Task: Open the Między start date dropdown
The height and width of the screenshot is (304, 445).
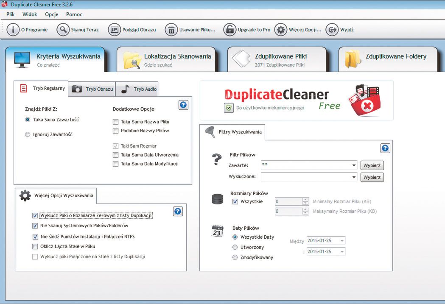Action: pyautogui.click(x=342, y=241)
